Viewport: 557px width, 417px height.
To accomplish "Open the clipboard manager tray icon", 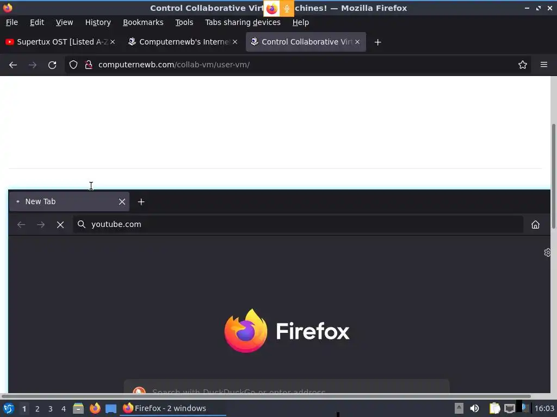I will 494,408.
